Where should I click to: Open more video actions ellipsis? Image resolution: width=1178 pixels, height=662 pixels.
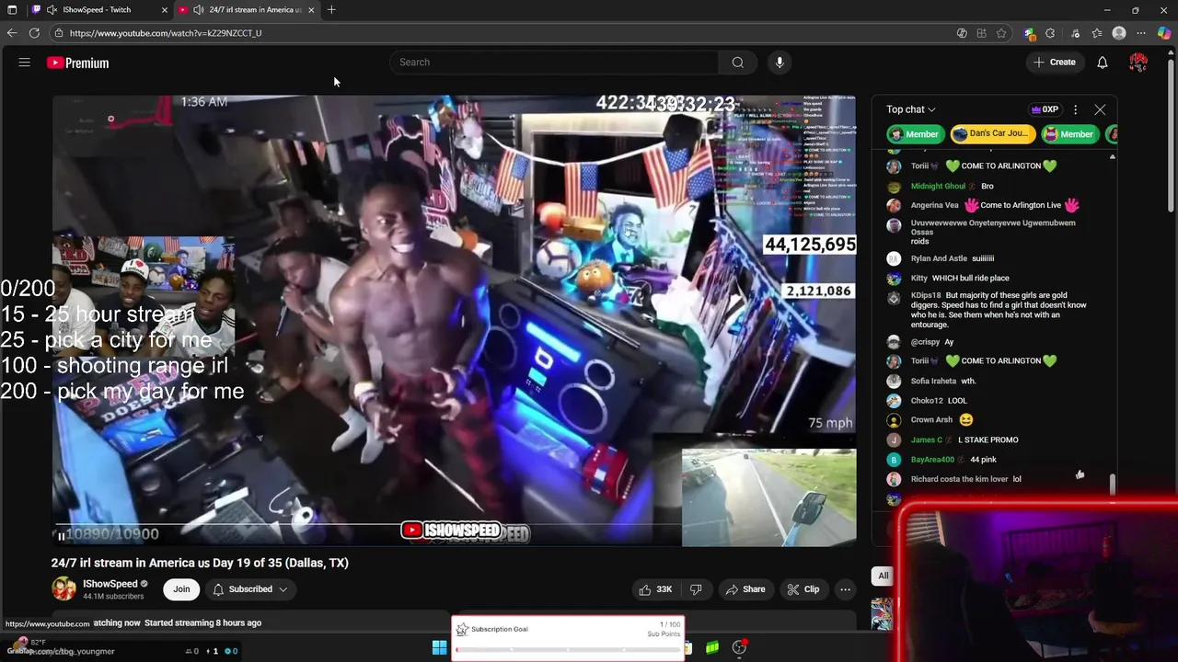(x=845, y=589)
